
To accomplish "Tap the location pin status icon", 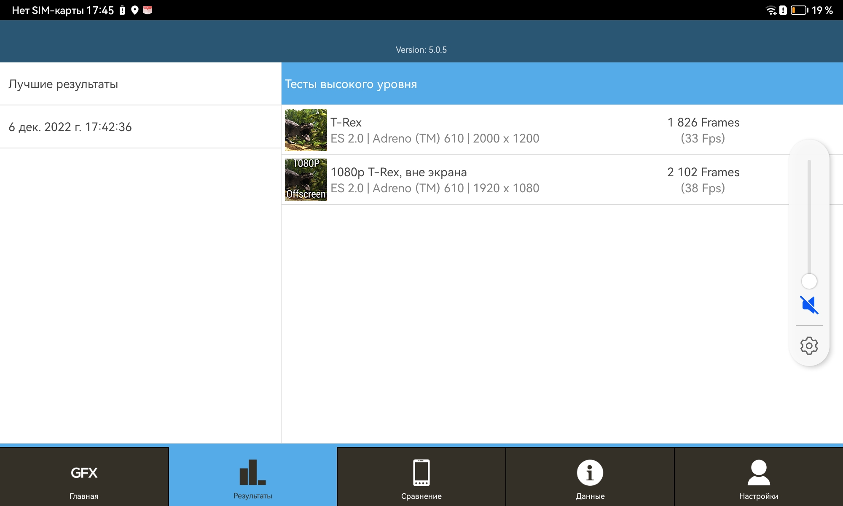I will 135,10.
